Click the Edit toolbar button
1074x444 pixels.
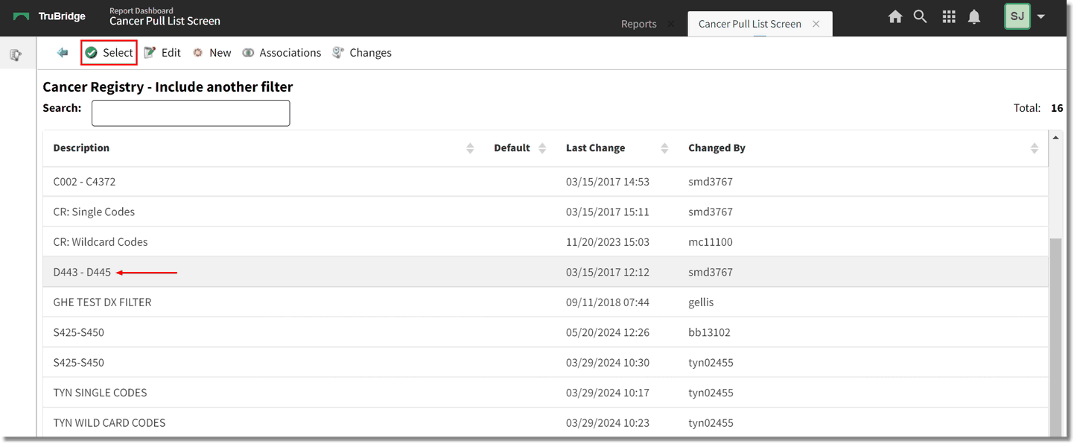[x=162, y=53]
